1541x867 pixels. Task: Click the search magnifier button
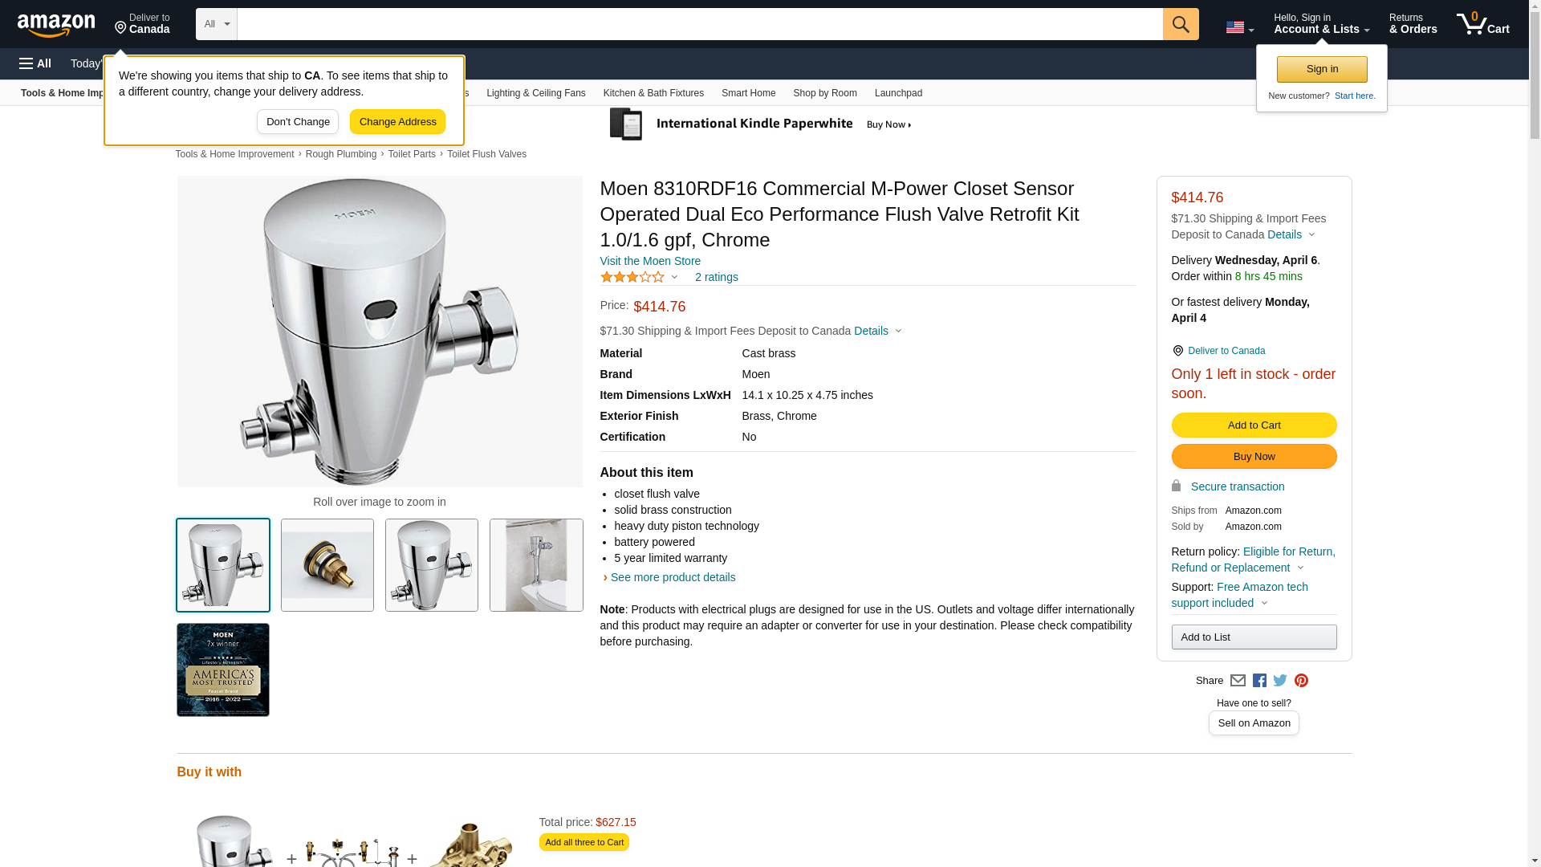tap(1180, 24)
